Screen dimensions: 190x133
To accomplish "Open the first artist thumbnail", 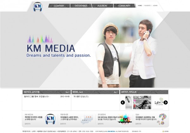I will (x=129, y=102).
